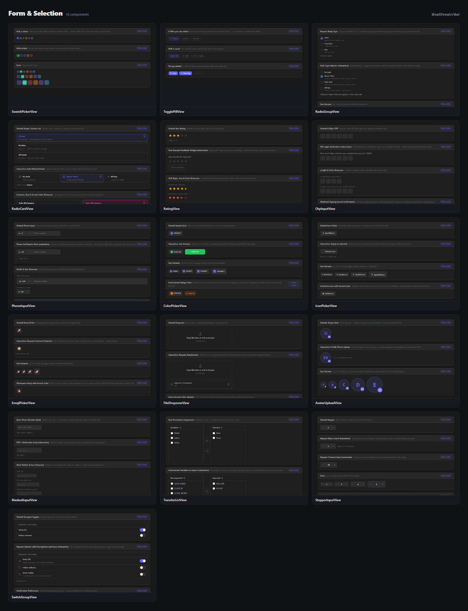Click the half-filled fifth star in Half-Steps showcase

[186, 189]
